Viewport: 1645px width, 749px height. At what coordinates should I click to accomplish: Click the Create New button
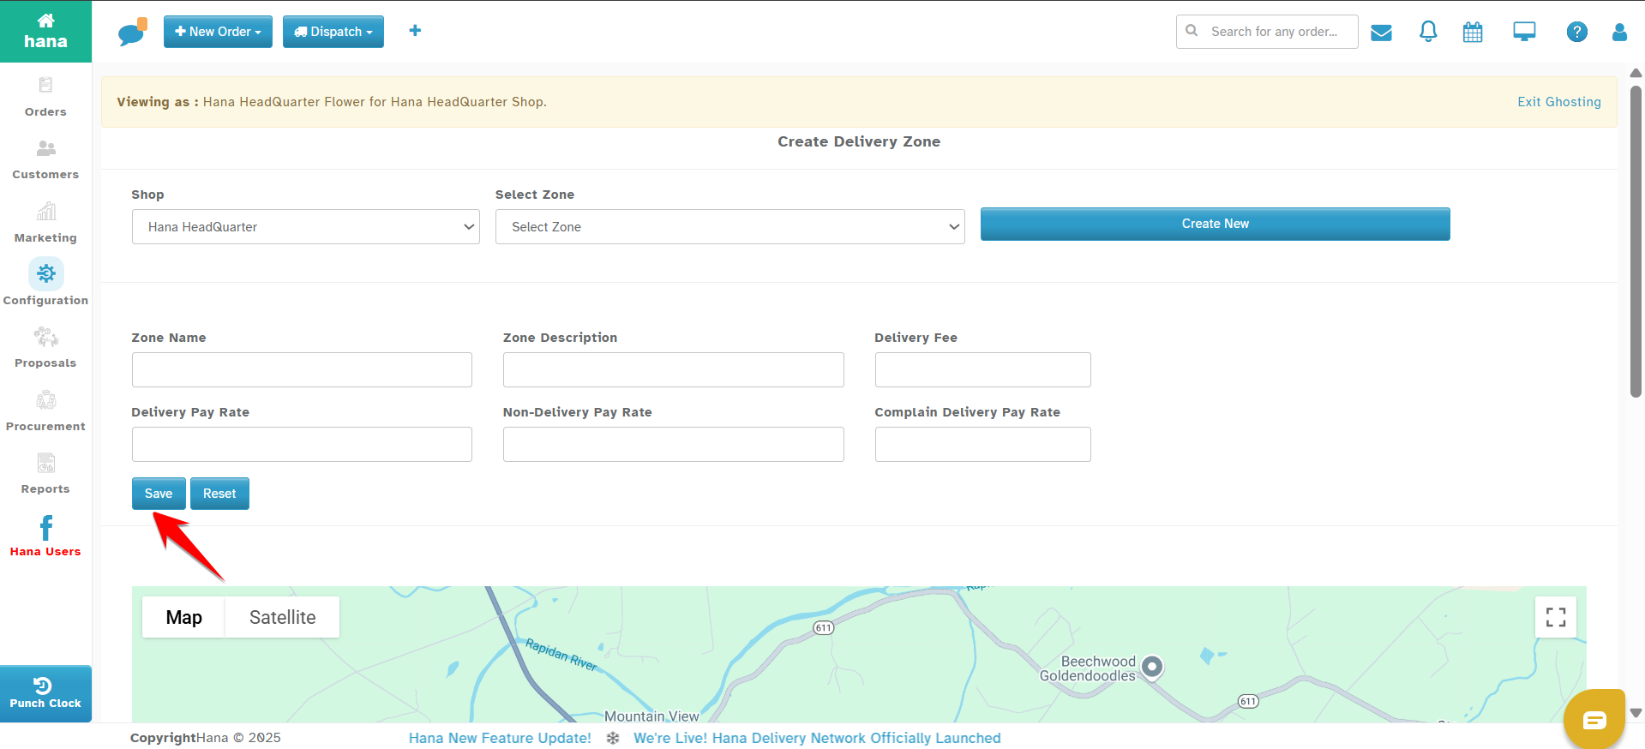(1215, 224)
